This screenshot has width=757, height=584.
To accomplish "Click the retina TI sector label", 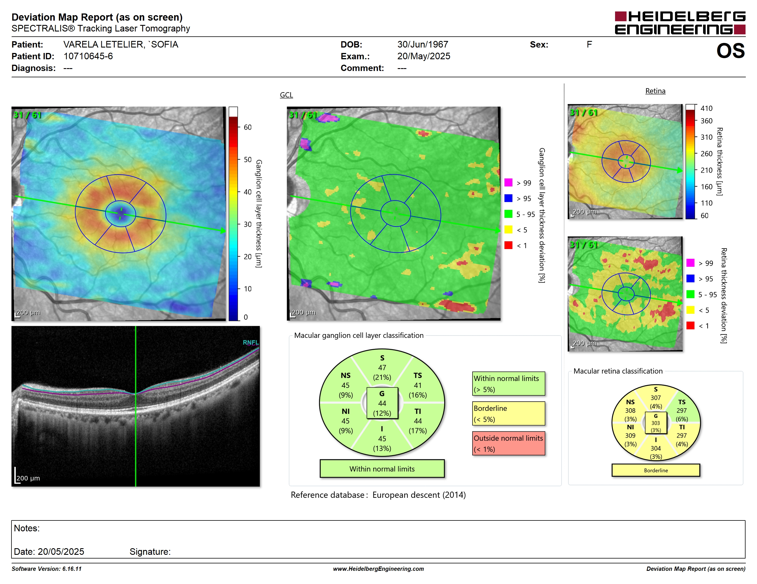I will [x=682, y=427].
